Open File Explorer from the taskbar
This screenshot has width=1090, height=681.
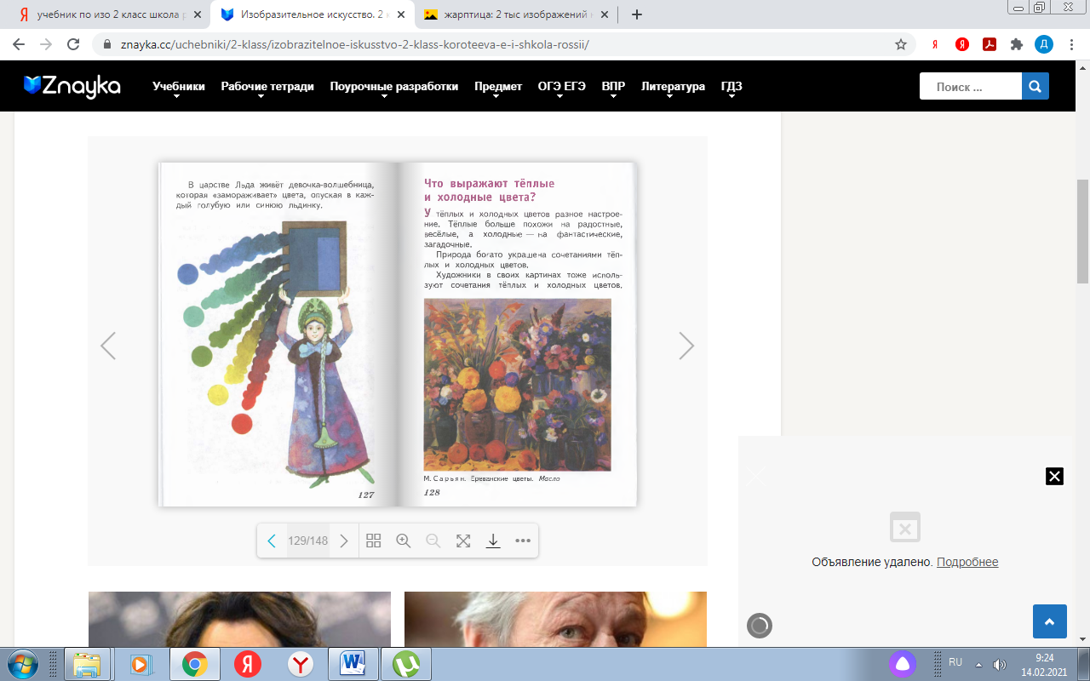[x=87, y=664]
